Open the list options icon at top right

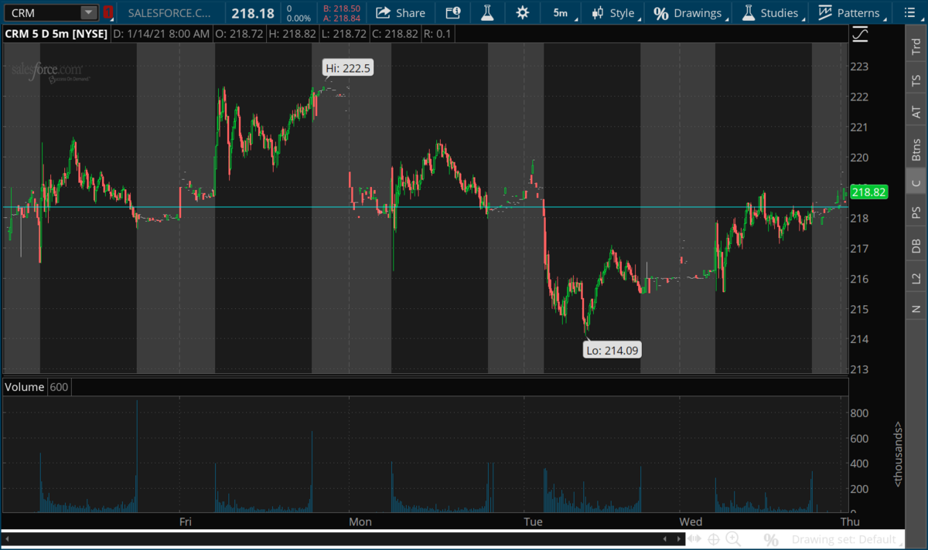[910, 12]
